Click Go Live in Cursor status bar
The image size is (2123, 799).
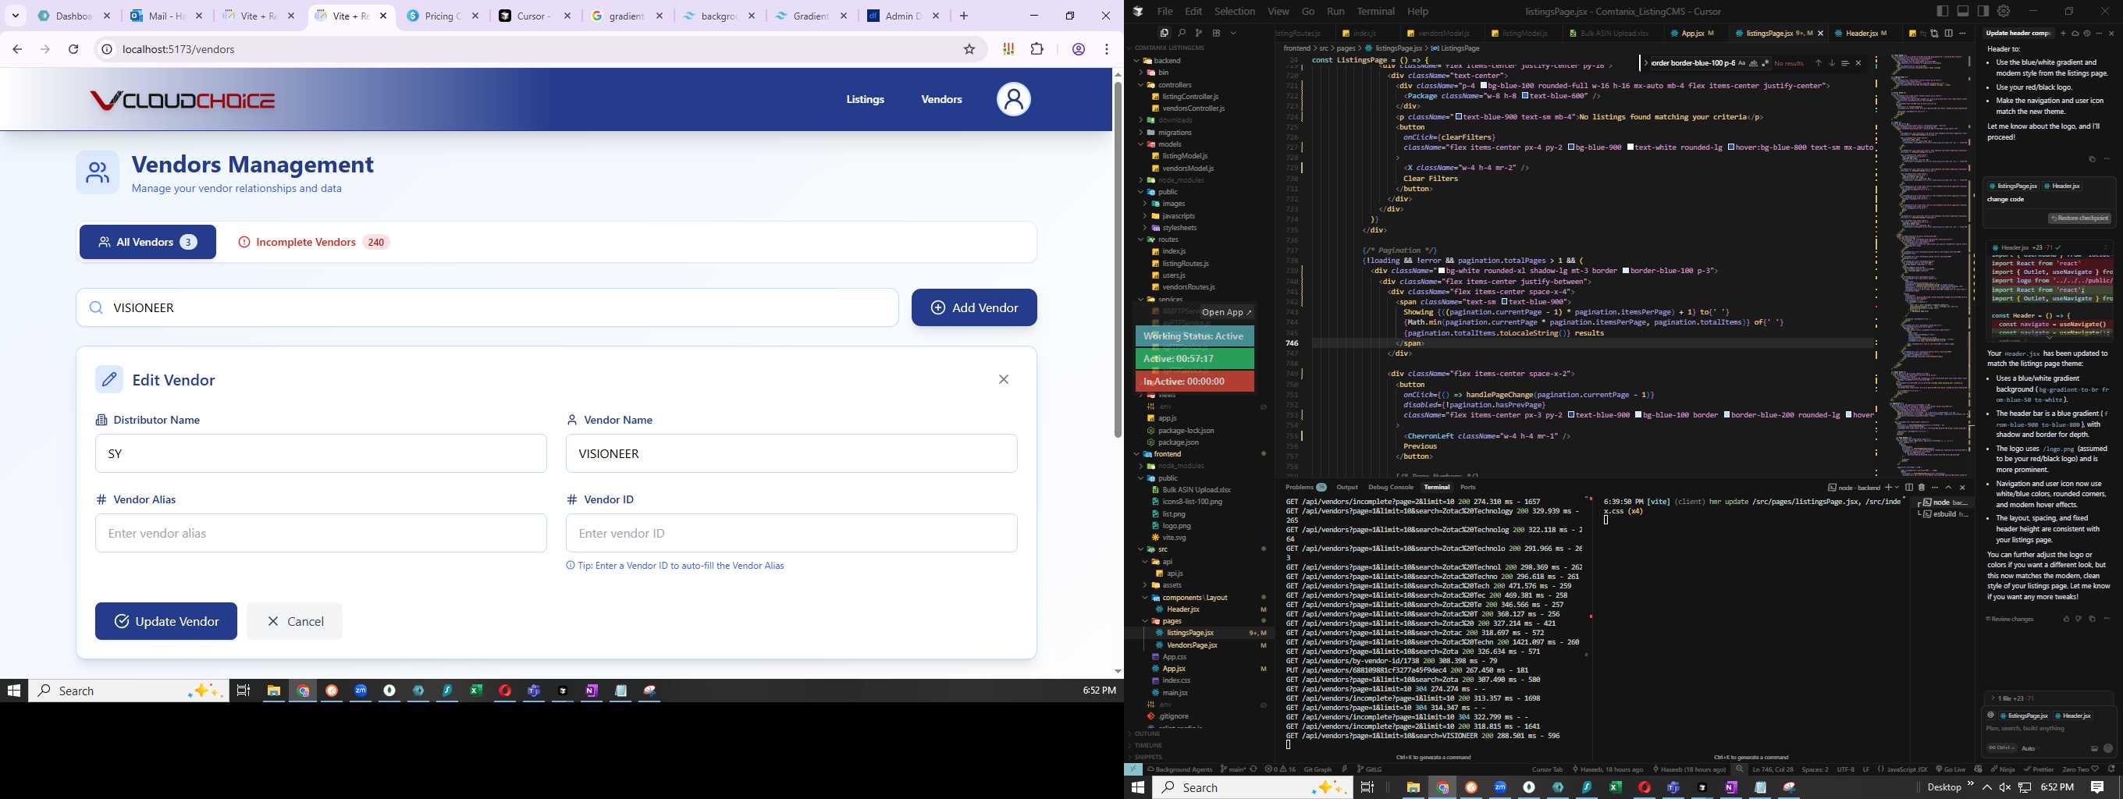1951,769
